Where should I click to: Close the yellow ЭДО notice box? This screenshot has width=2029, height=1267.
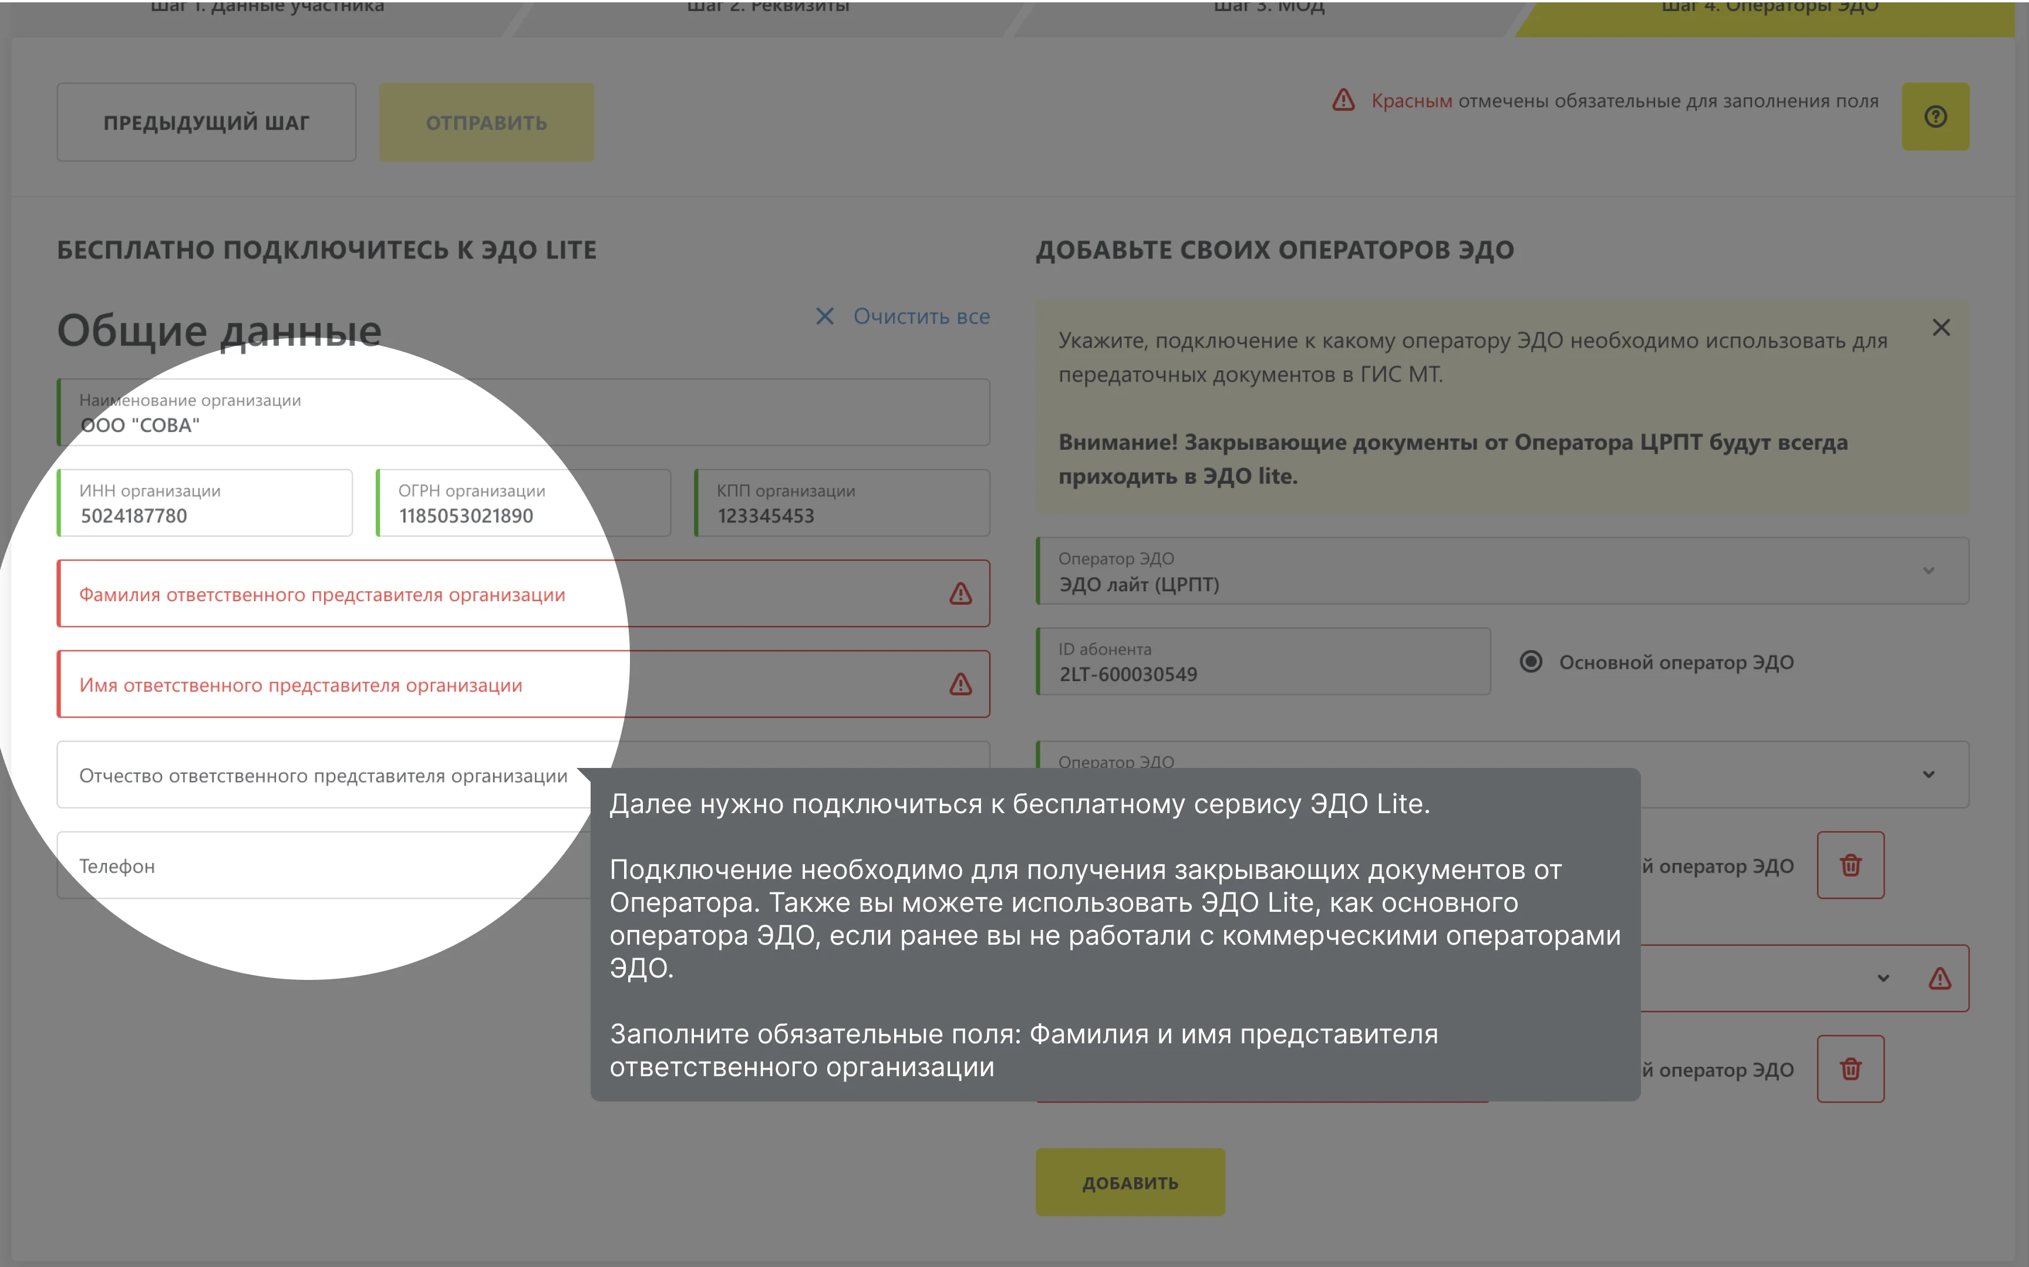pyautogui.click(x=1941, y=328)
